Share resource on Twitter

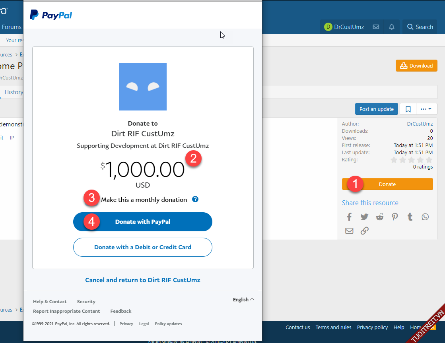point(364,217)
